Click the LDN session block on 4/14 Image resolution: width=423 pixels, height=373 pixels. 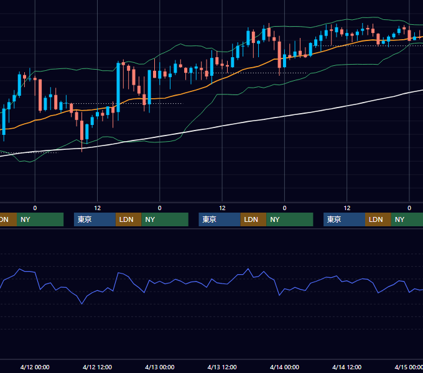pos(378,219)
